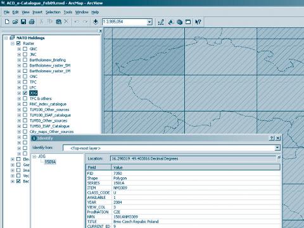Click the ProdNATION value CZE
This screenshot has width=304, height=228.
point(117,212)
